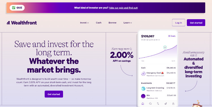Expand the Invest dropdown menu
The width and height of the screenshot is (212, 107).
click(x=84, y=23)
